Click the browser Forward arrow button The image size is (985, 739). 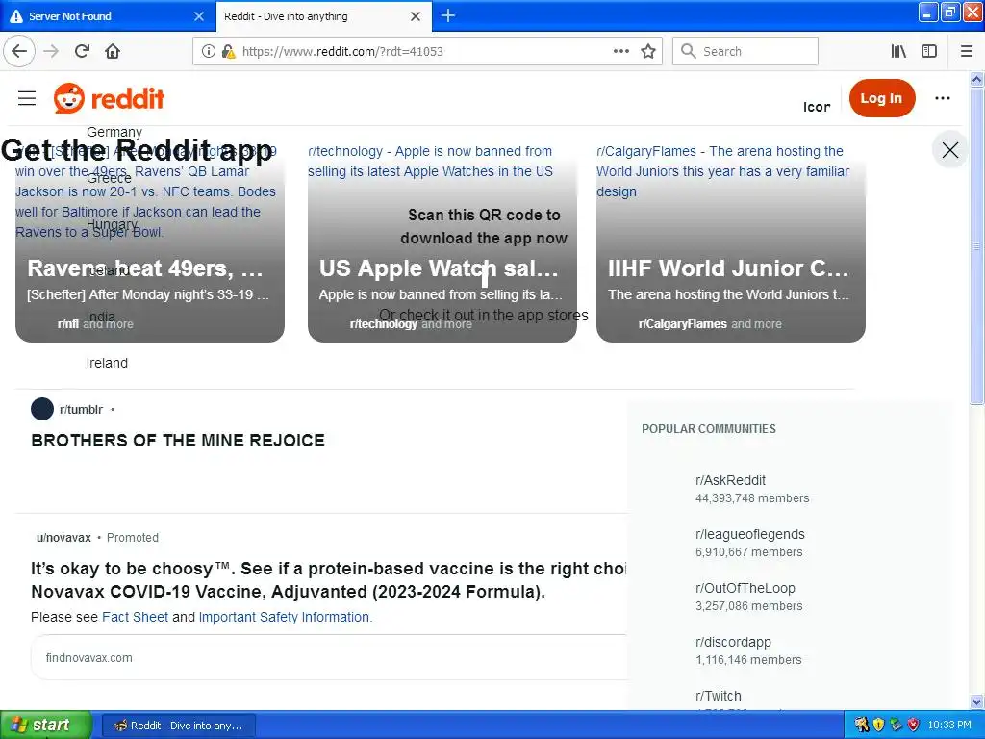click(51, 51)
